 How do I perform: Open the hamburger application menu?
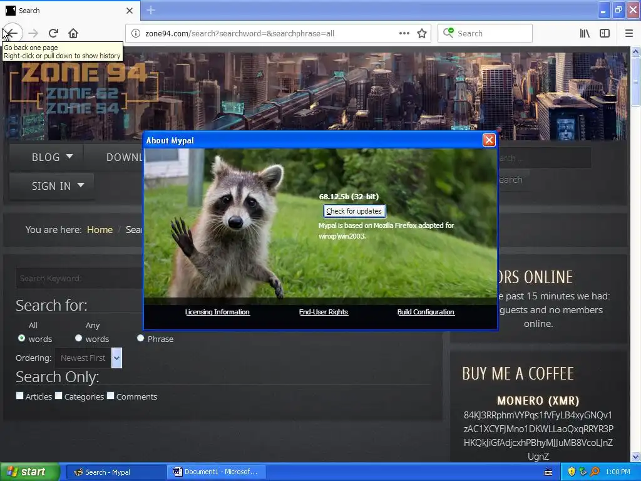629,34
